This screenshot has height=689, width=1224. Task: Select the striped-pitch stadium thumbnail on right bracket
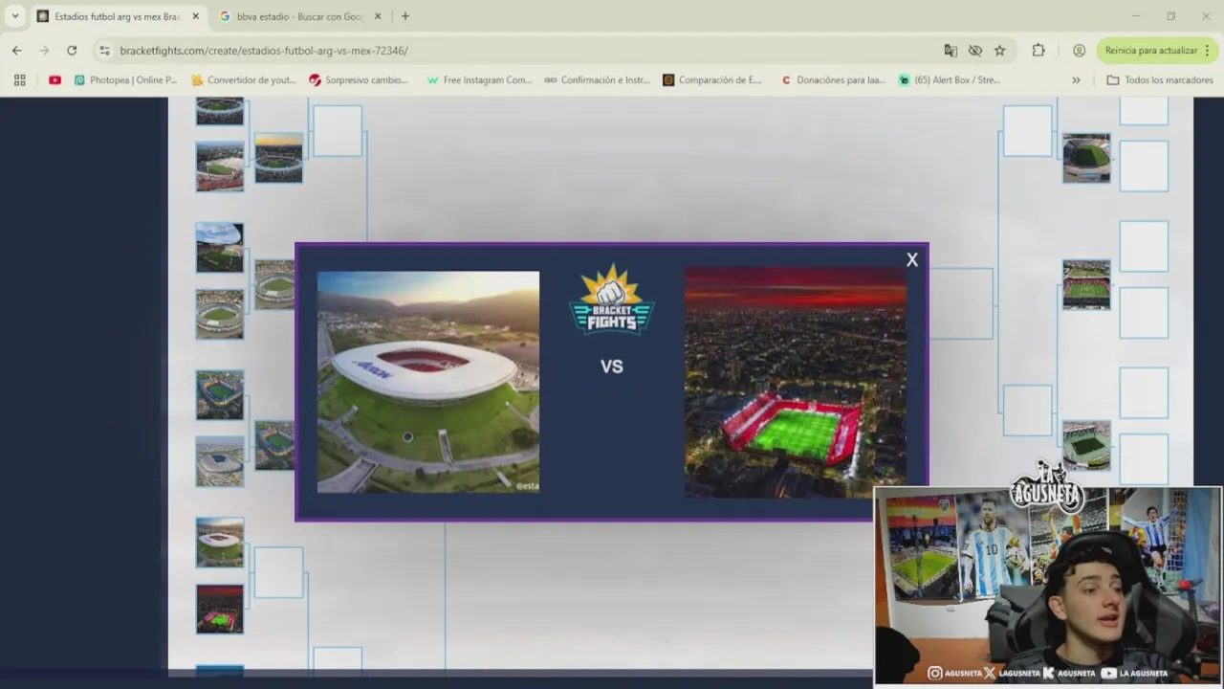click(1086, 284)
